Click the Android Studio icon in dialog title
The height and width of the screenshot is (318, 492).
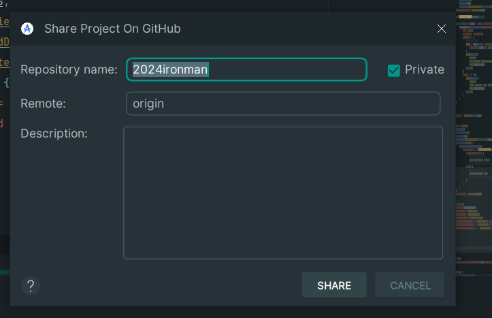27,29
